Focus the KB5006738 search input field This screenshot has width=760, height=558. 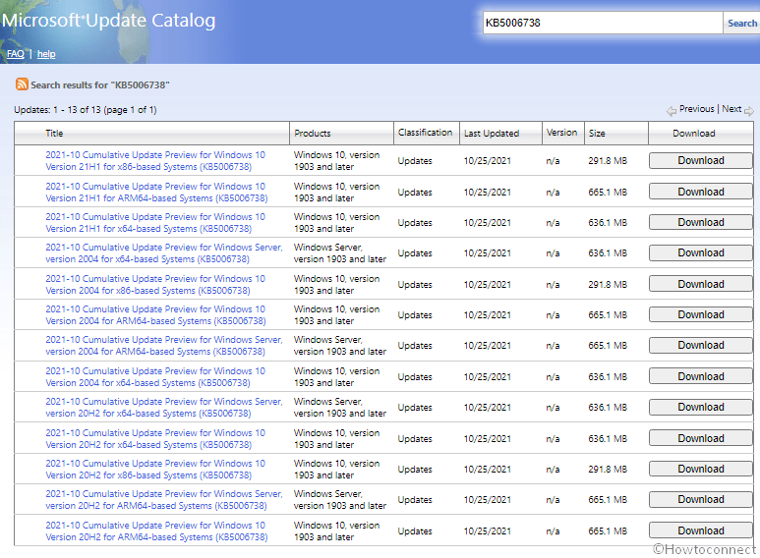click(602, 23)
